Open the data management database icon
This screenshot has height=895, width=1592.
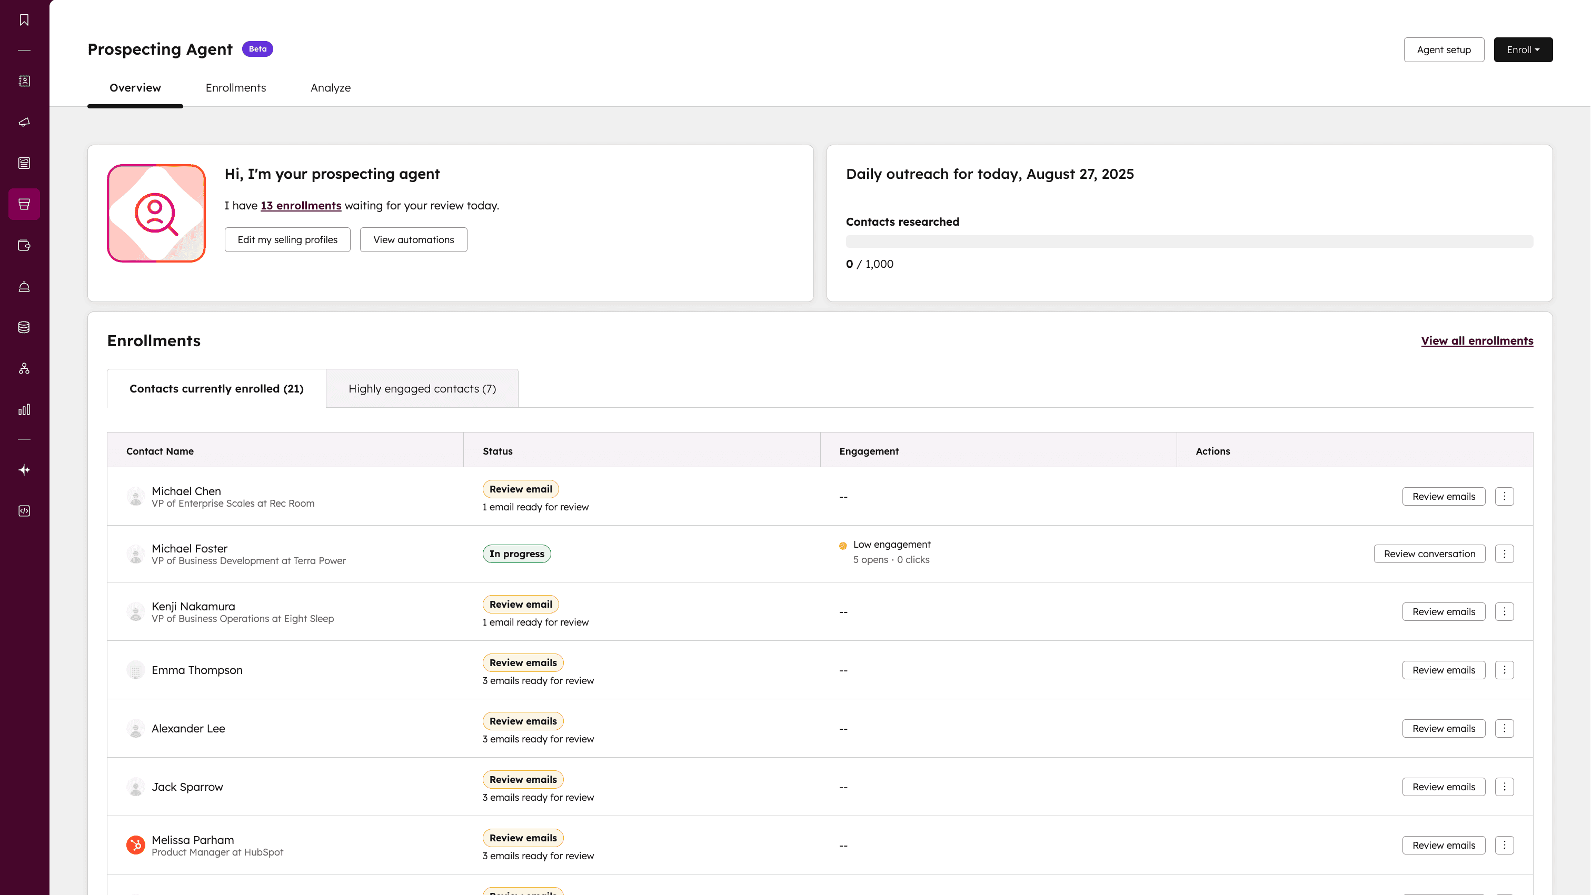tap(24, 327)
